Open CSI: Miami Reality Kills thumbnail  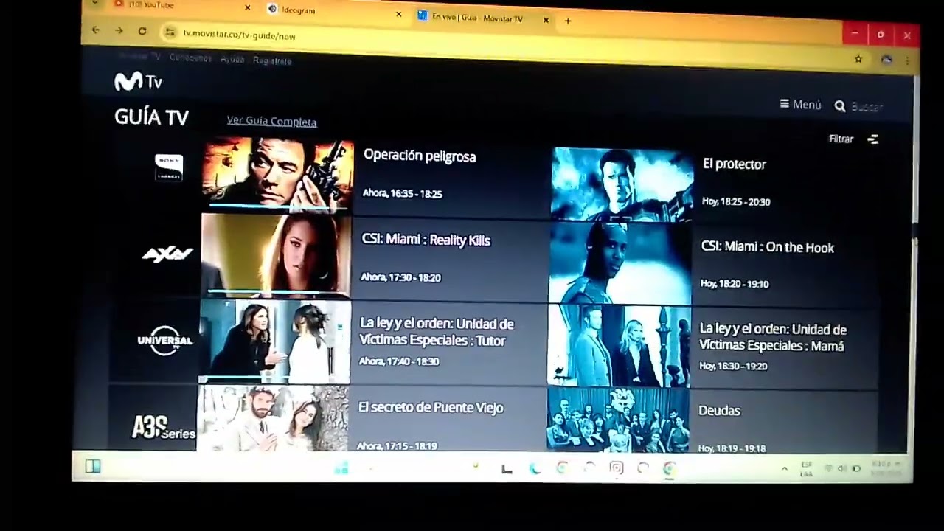tap(276, 254)
